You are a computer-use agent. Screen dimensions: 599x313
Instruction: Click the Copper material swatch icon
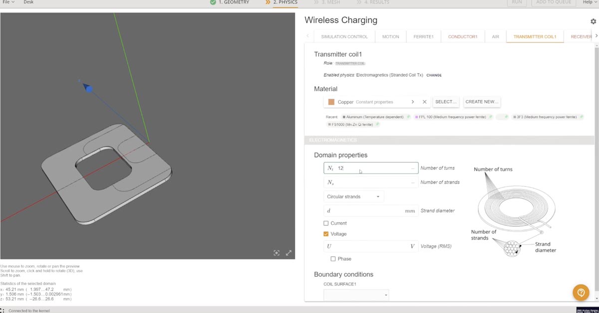(x=332, y=102)
